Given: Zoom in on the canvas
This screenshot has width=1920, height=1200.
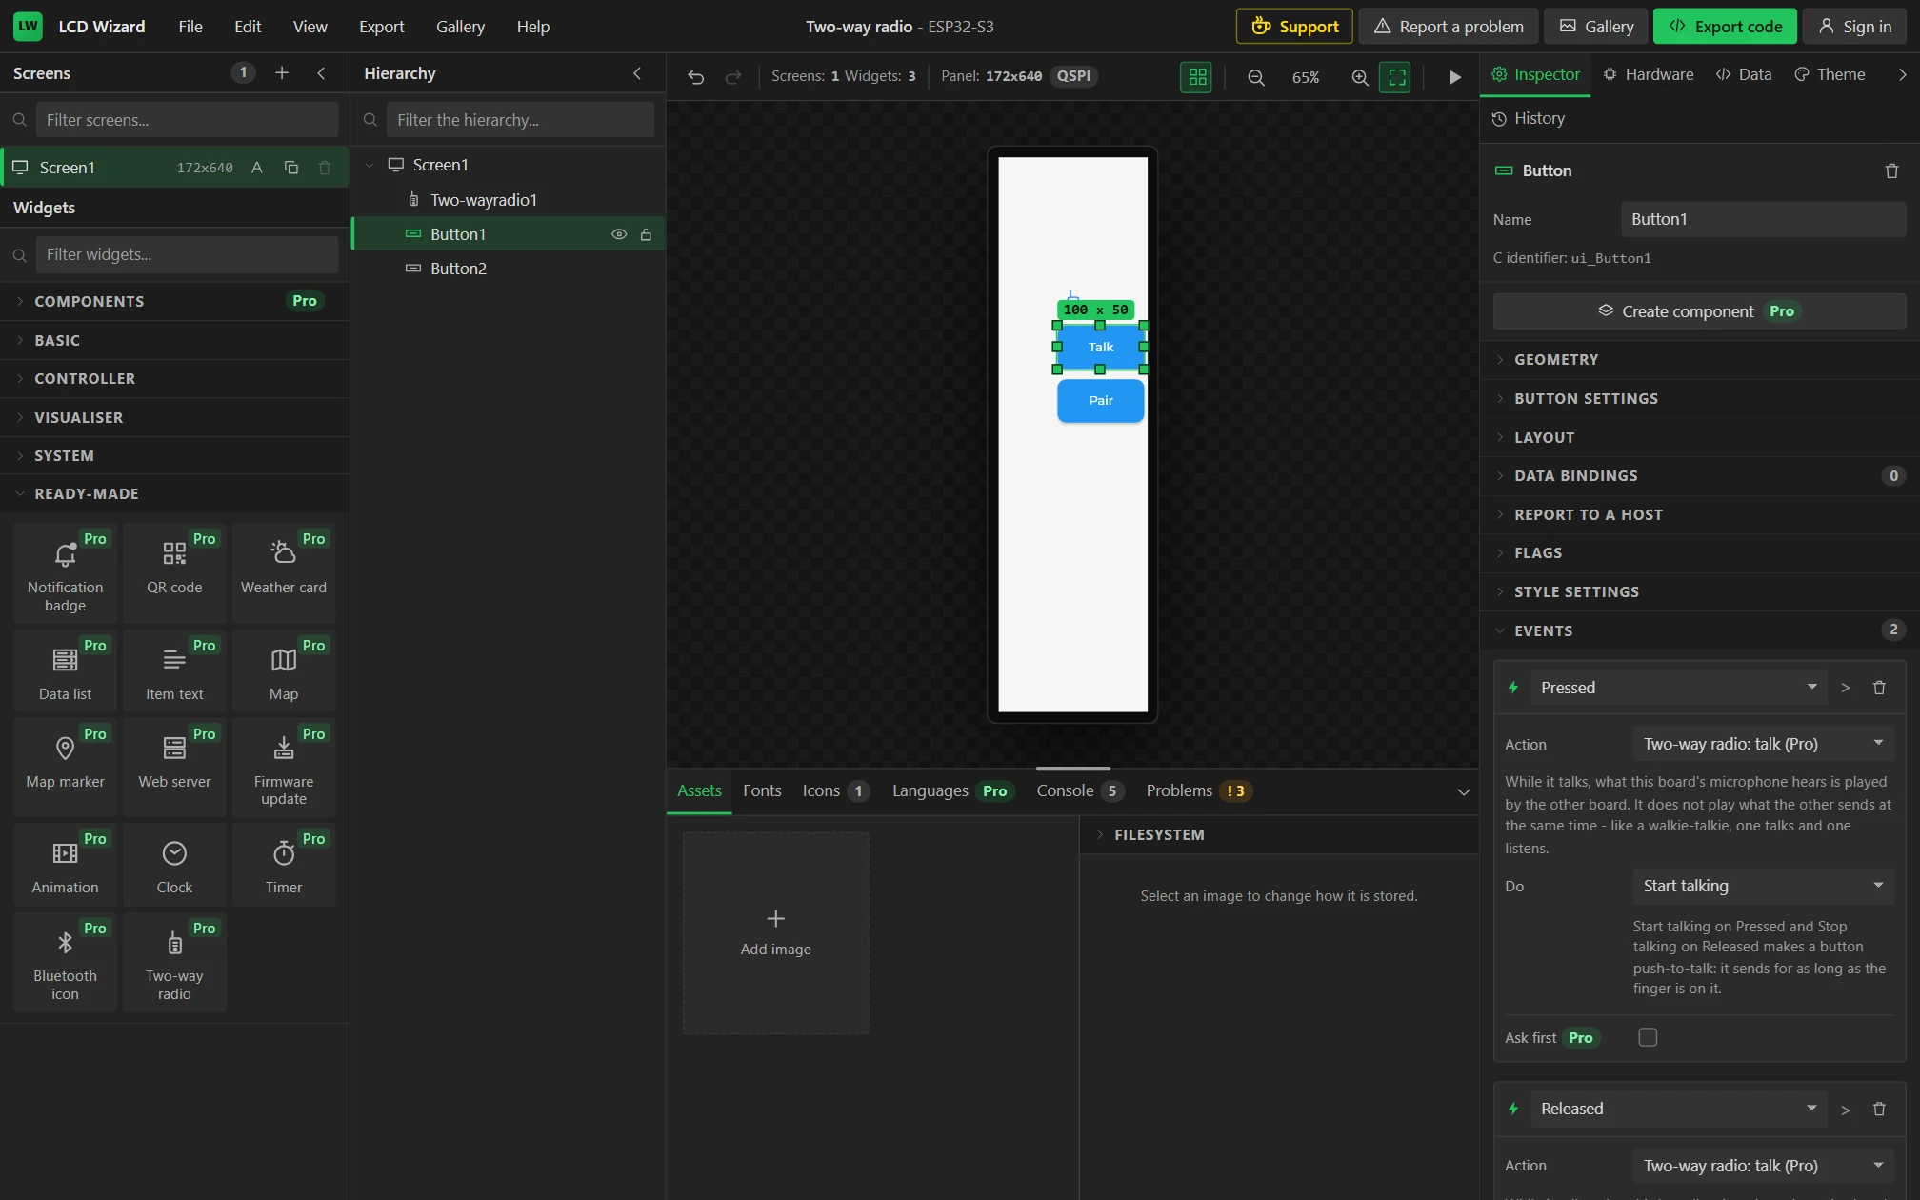Looking at the screenshot, I should 1360,77.
